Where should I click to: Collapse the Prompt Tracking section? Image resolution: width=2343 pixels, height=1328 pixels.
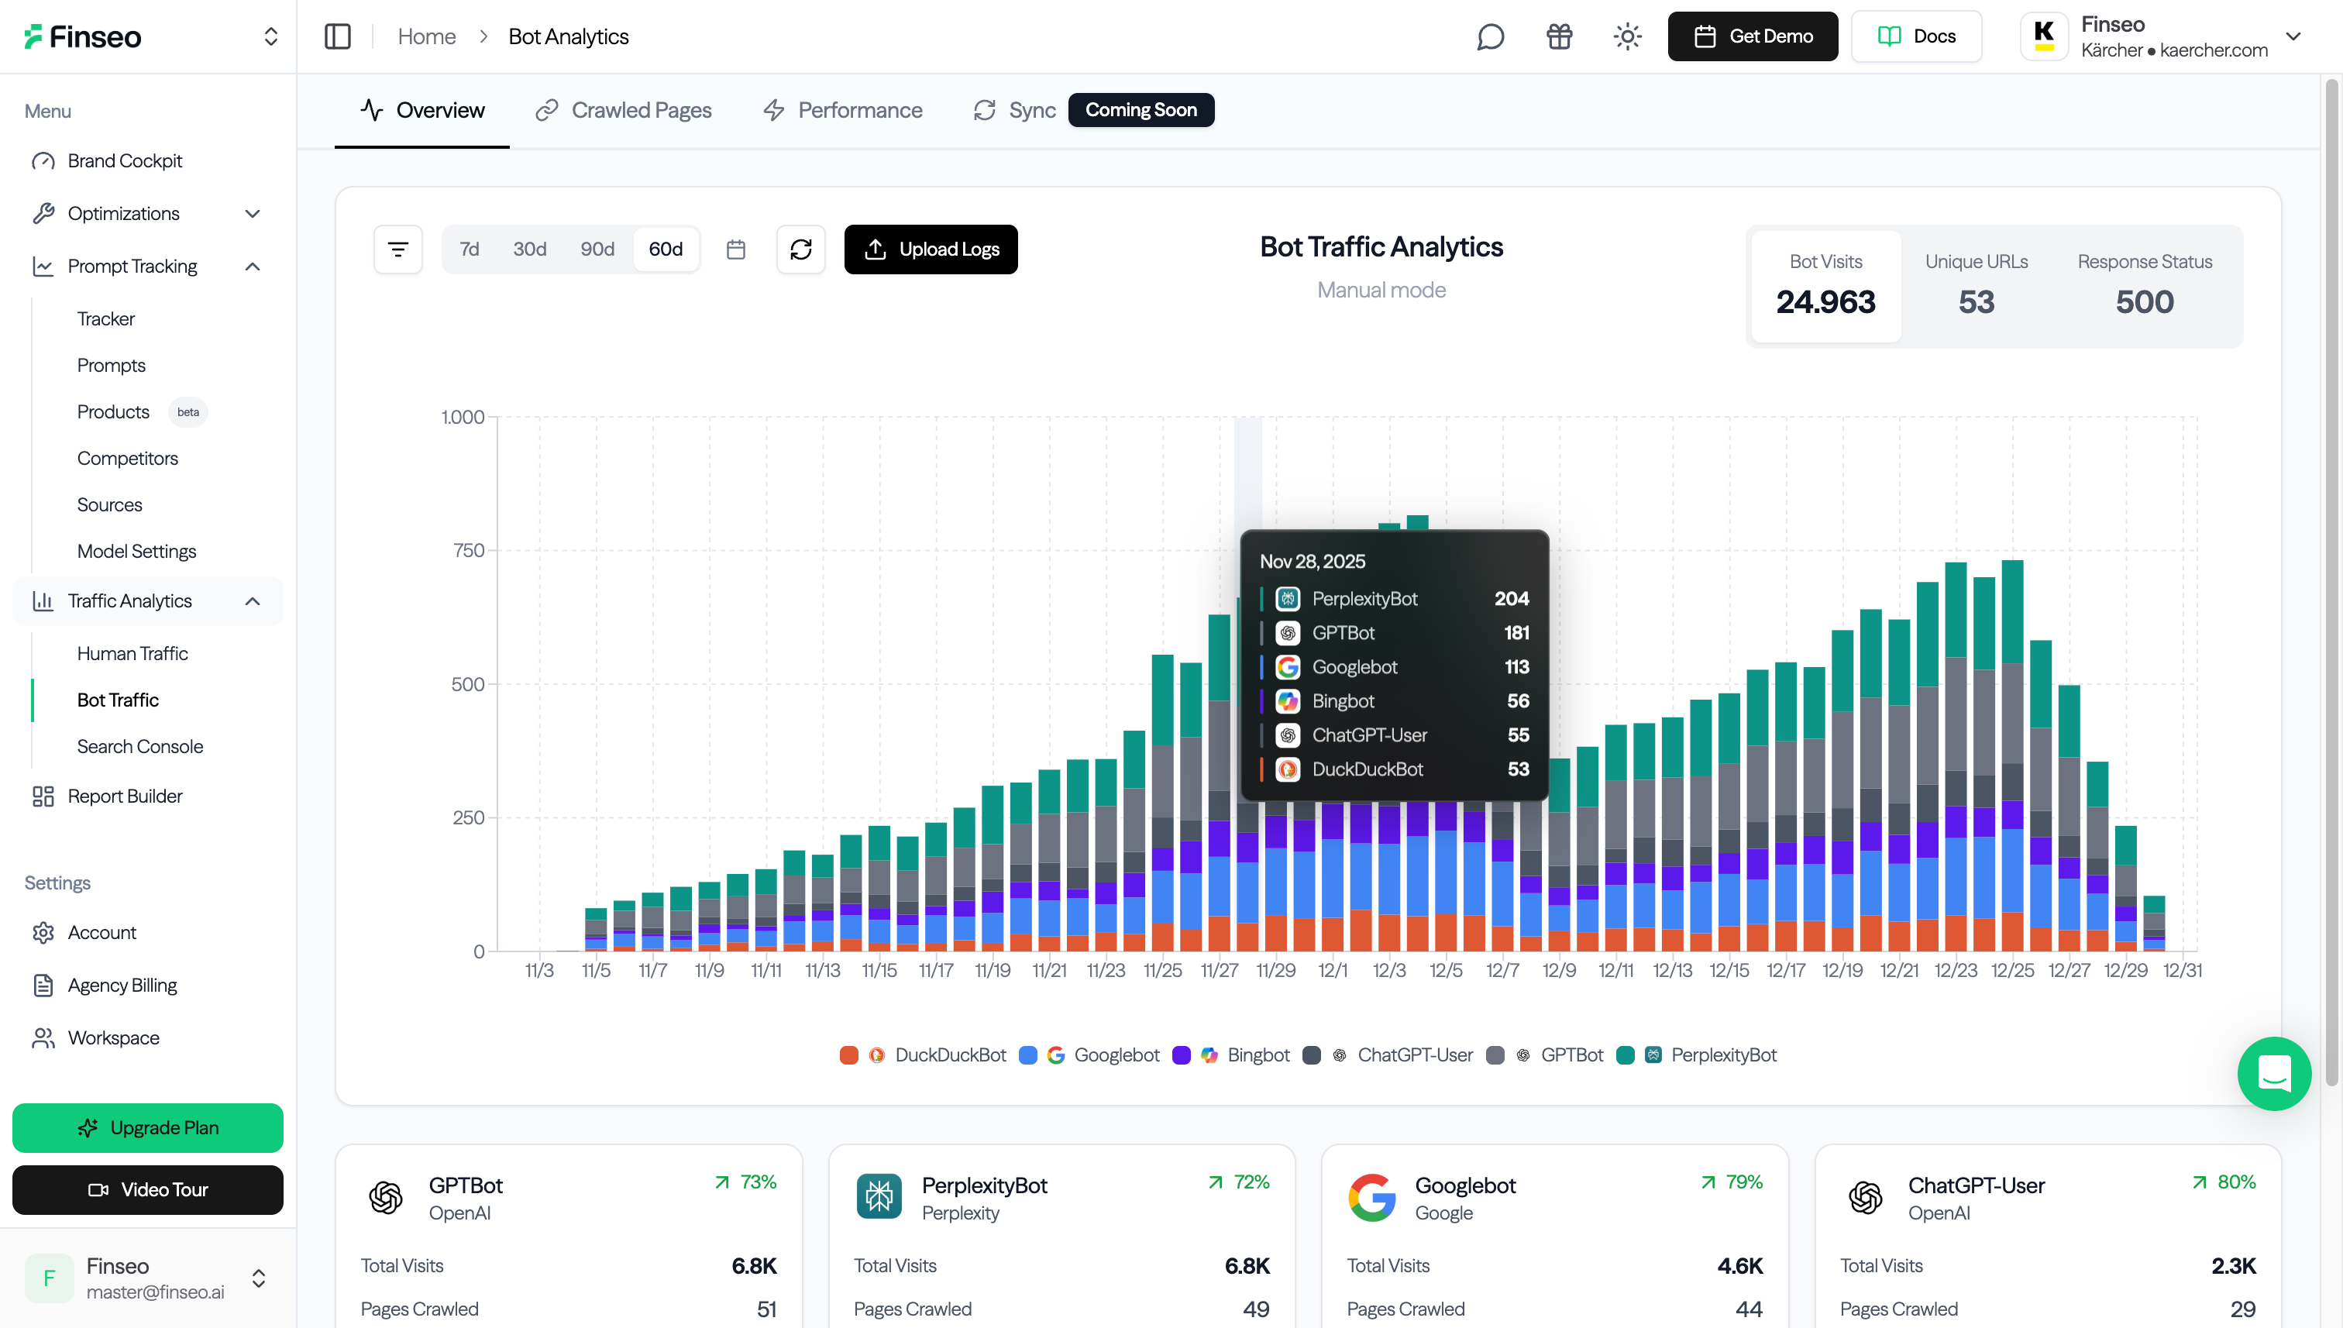click(253, 267)
